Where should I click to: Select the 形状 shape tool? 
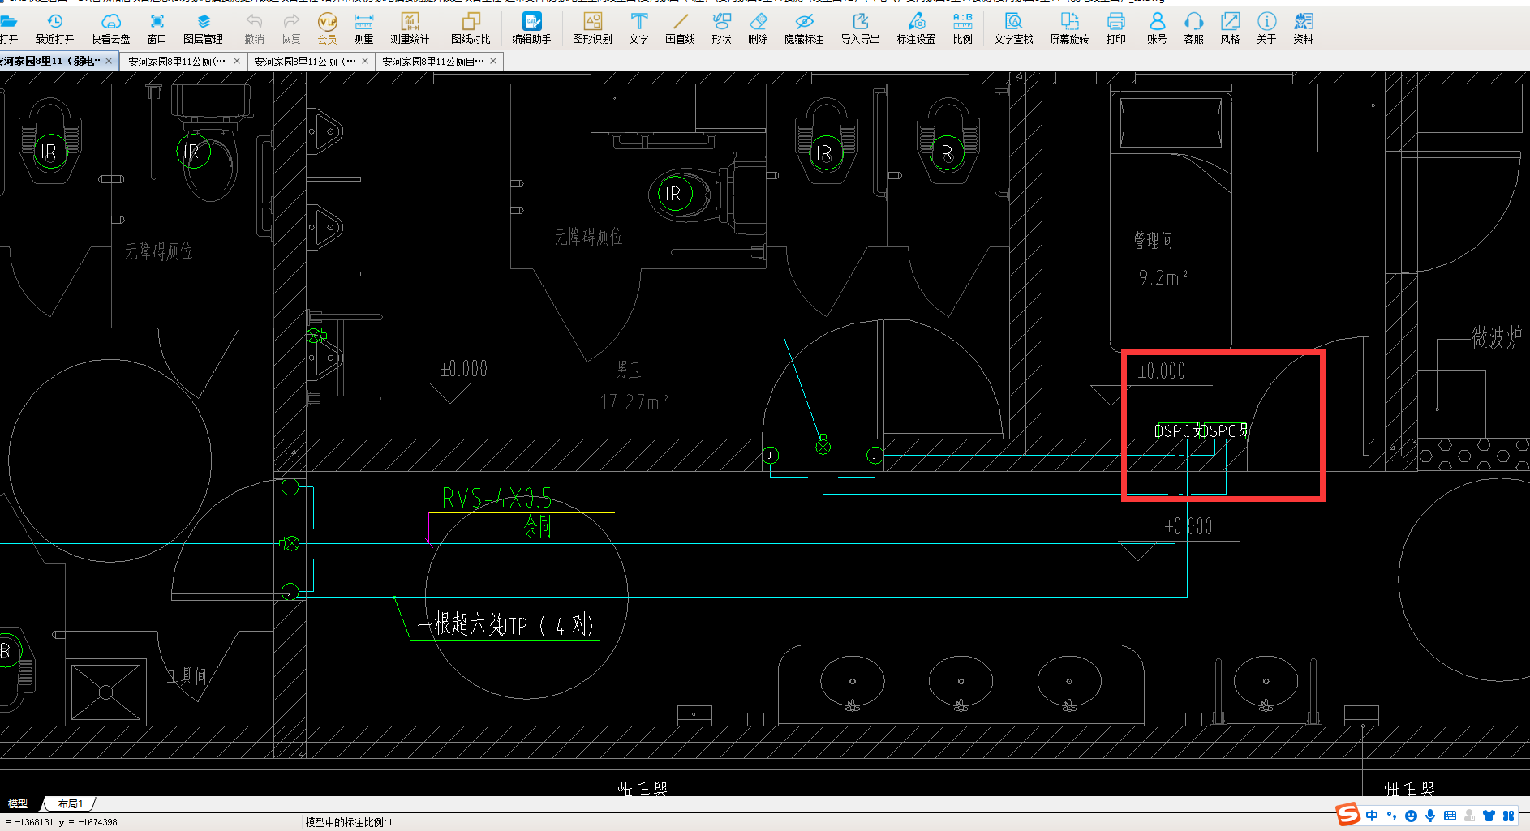[x=721, y=28]
